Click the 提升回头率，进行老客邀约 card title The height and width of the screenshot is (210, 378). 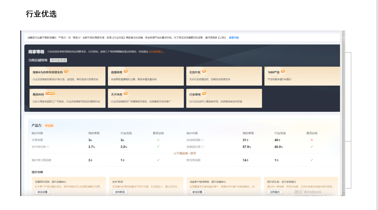pyautogui.click(x=282, y=182)
